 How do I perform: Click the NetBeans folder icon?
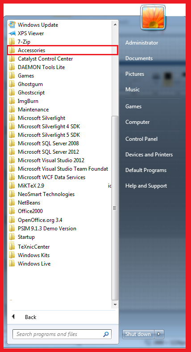click(12, 202)
